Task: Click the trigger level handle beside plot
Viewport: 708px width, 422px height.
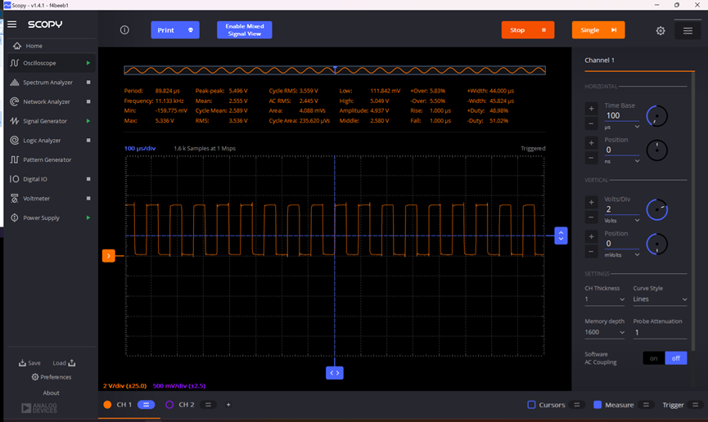Action: click(x=561, y=236)
